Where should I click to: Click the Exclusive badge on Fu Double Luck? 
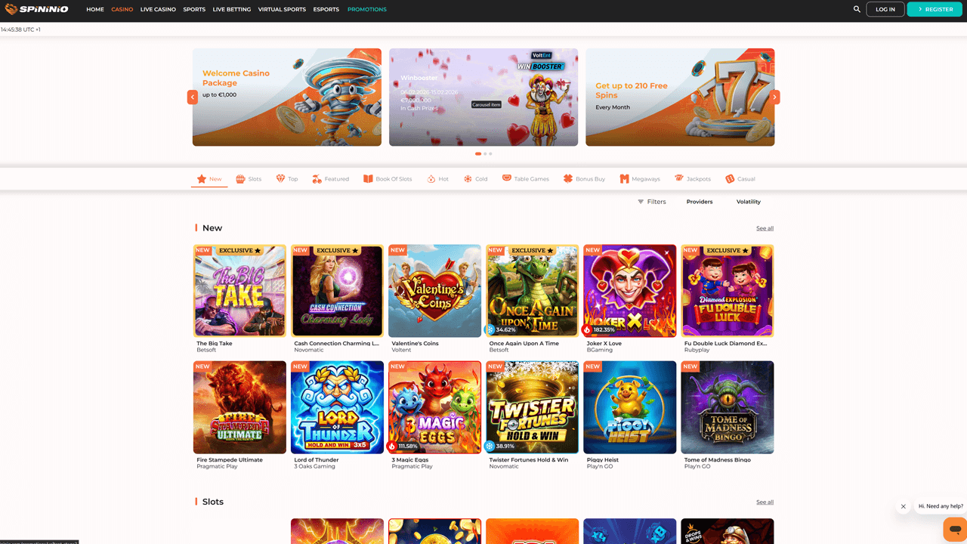click(727, 250)
